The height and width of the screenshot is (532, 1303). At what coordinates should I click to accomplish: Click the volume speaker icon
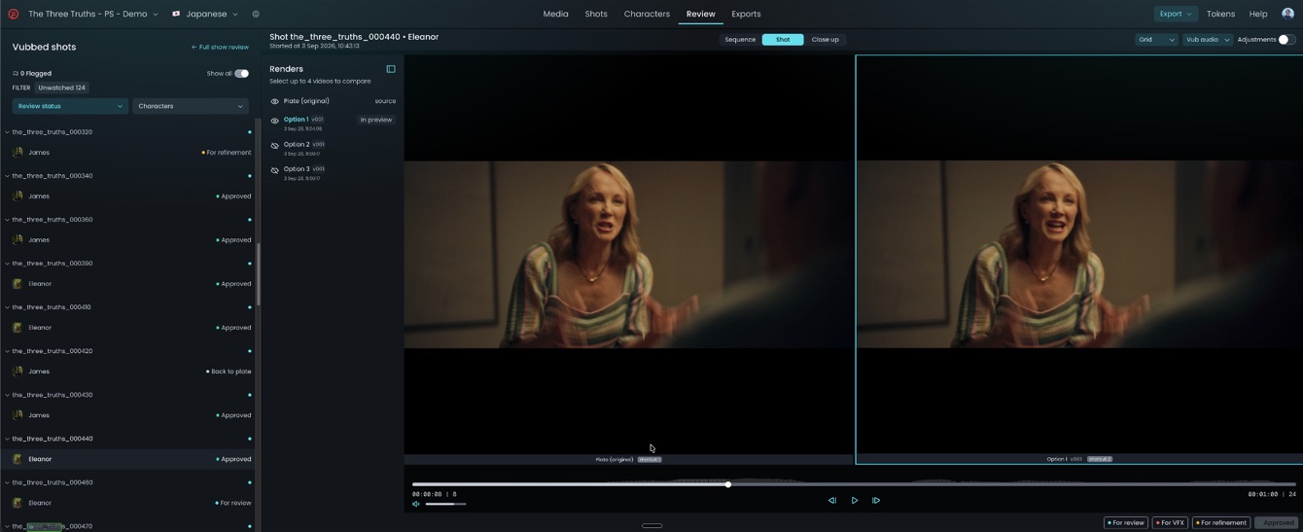click(x=416, y=504)
